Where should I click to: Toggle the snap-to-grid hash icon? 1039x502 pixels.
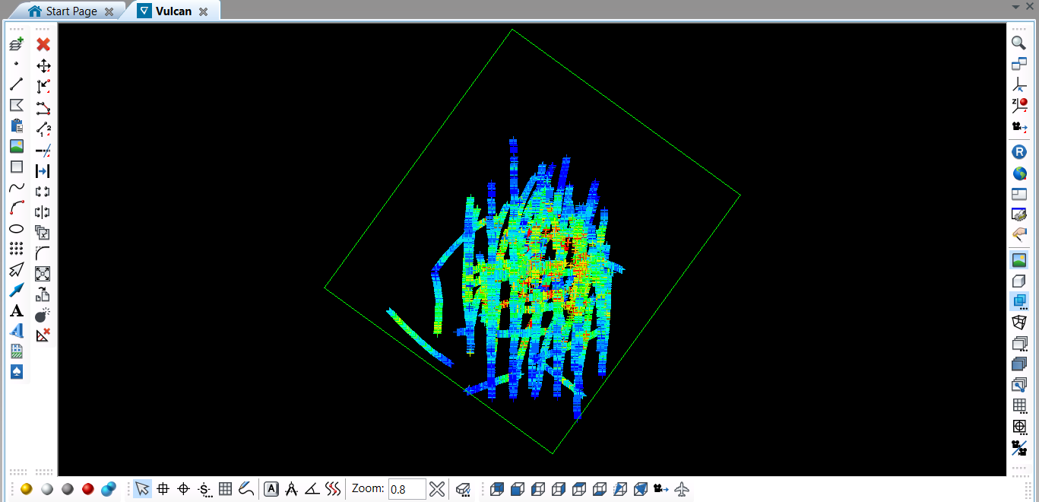click(x=163, y=489)
